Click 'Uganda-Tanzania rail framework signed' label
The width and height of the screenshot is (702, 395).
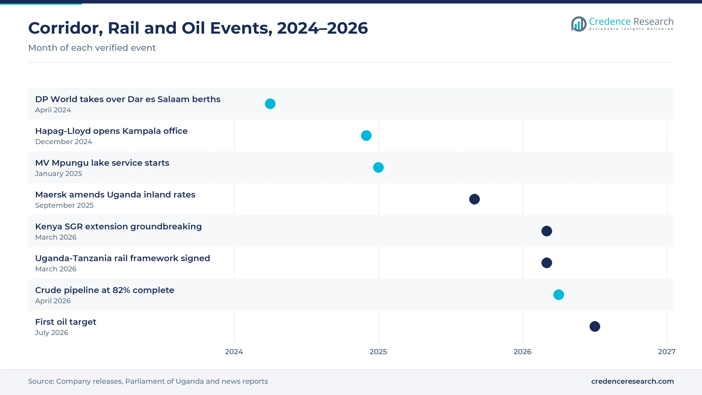coord(123,258)
